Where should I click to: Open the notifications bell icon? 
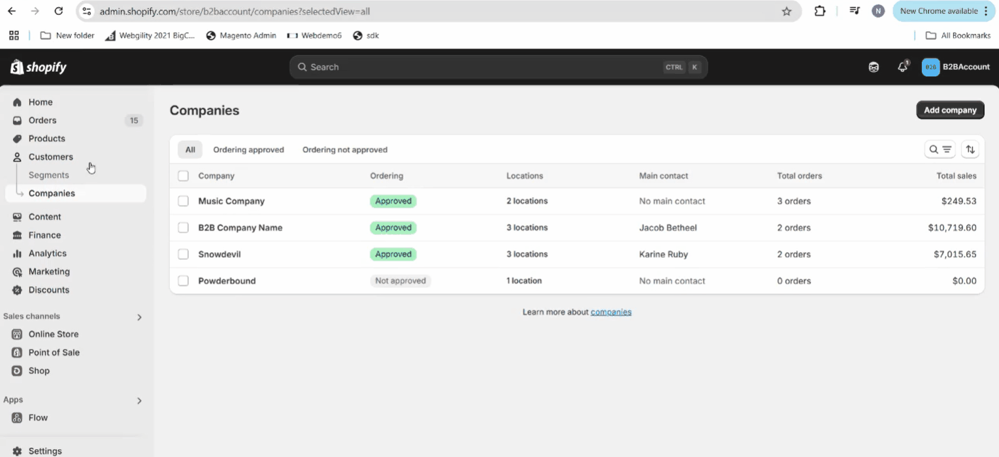pos(902,67)
